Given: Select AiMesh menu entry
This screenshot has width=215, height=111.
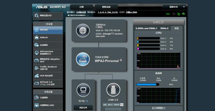Looking at the screenshot, I should coord(48,37).
